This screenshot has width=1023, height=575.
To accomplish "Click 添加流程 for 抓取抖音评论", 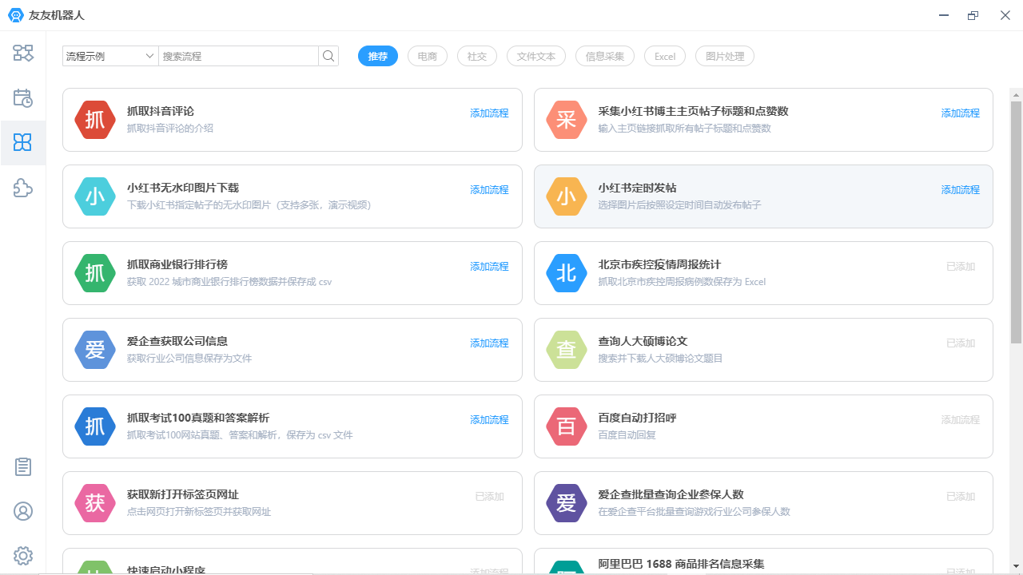I will point(489,113).
